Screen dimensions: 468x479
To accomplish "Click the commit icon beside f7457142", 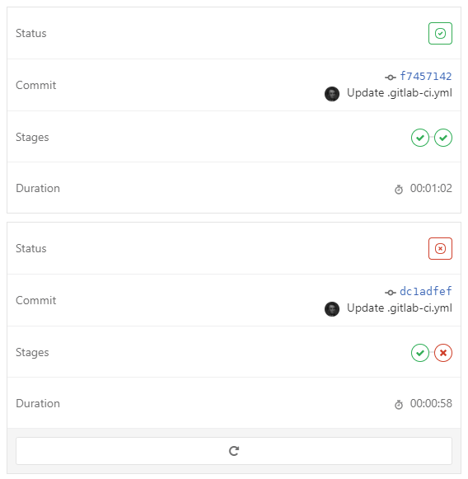I will [391, 77].
